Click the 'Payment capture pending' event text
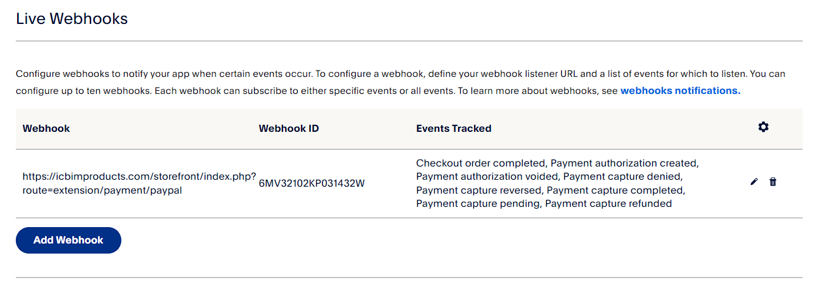Image resolution: width=821 pixels, height=299 pixels. click(478, 204)
